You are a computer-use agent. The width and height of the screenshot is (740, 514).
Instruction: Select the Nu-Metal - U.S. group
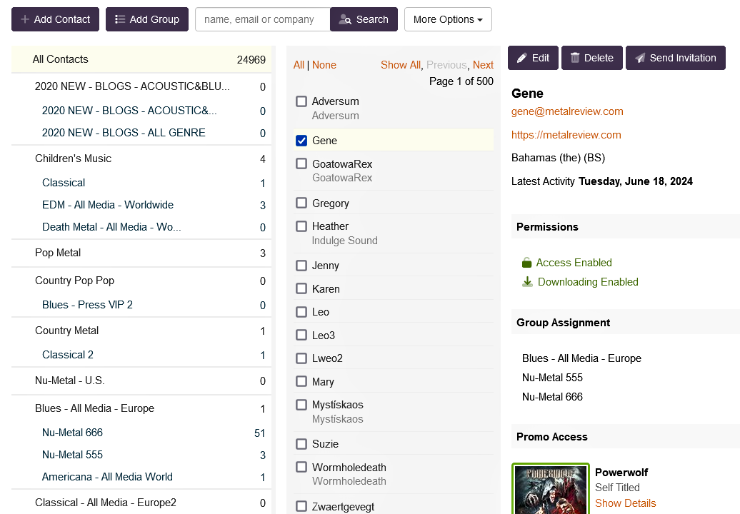point(141,381)
